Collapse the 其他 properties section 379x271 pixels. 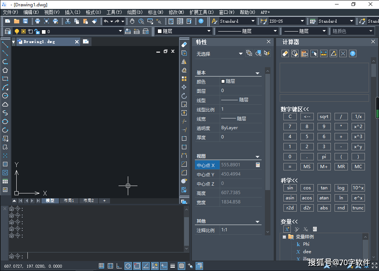tap(257, 222)
